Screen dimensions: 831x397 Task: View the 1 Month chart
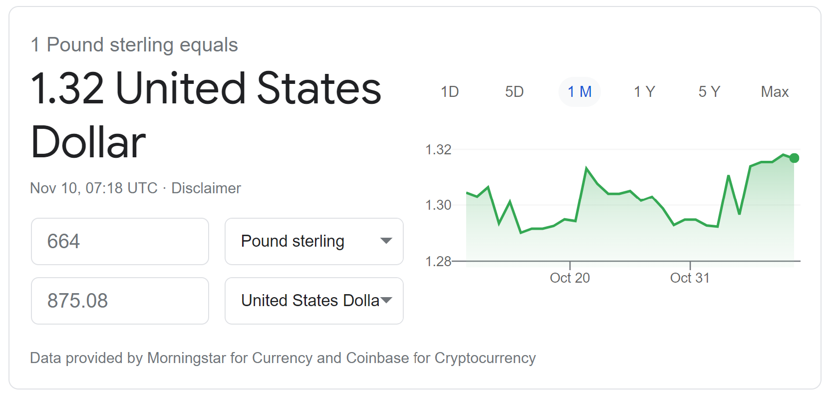(579, 91)
